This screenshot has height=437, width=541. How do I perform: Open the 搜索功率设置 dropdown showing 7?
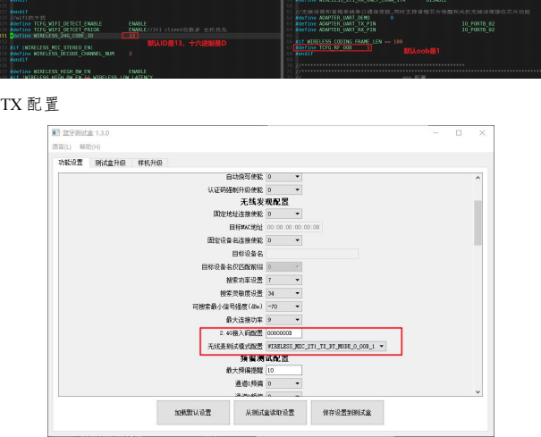coord(284,280)
